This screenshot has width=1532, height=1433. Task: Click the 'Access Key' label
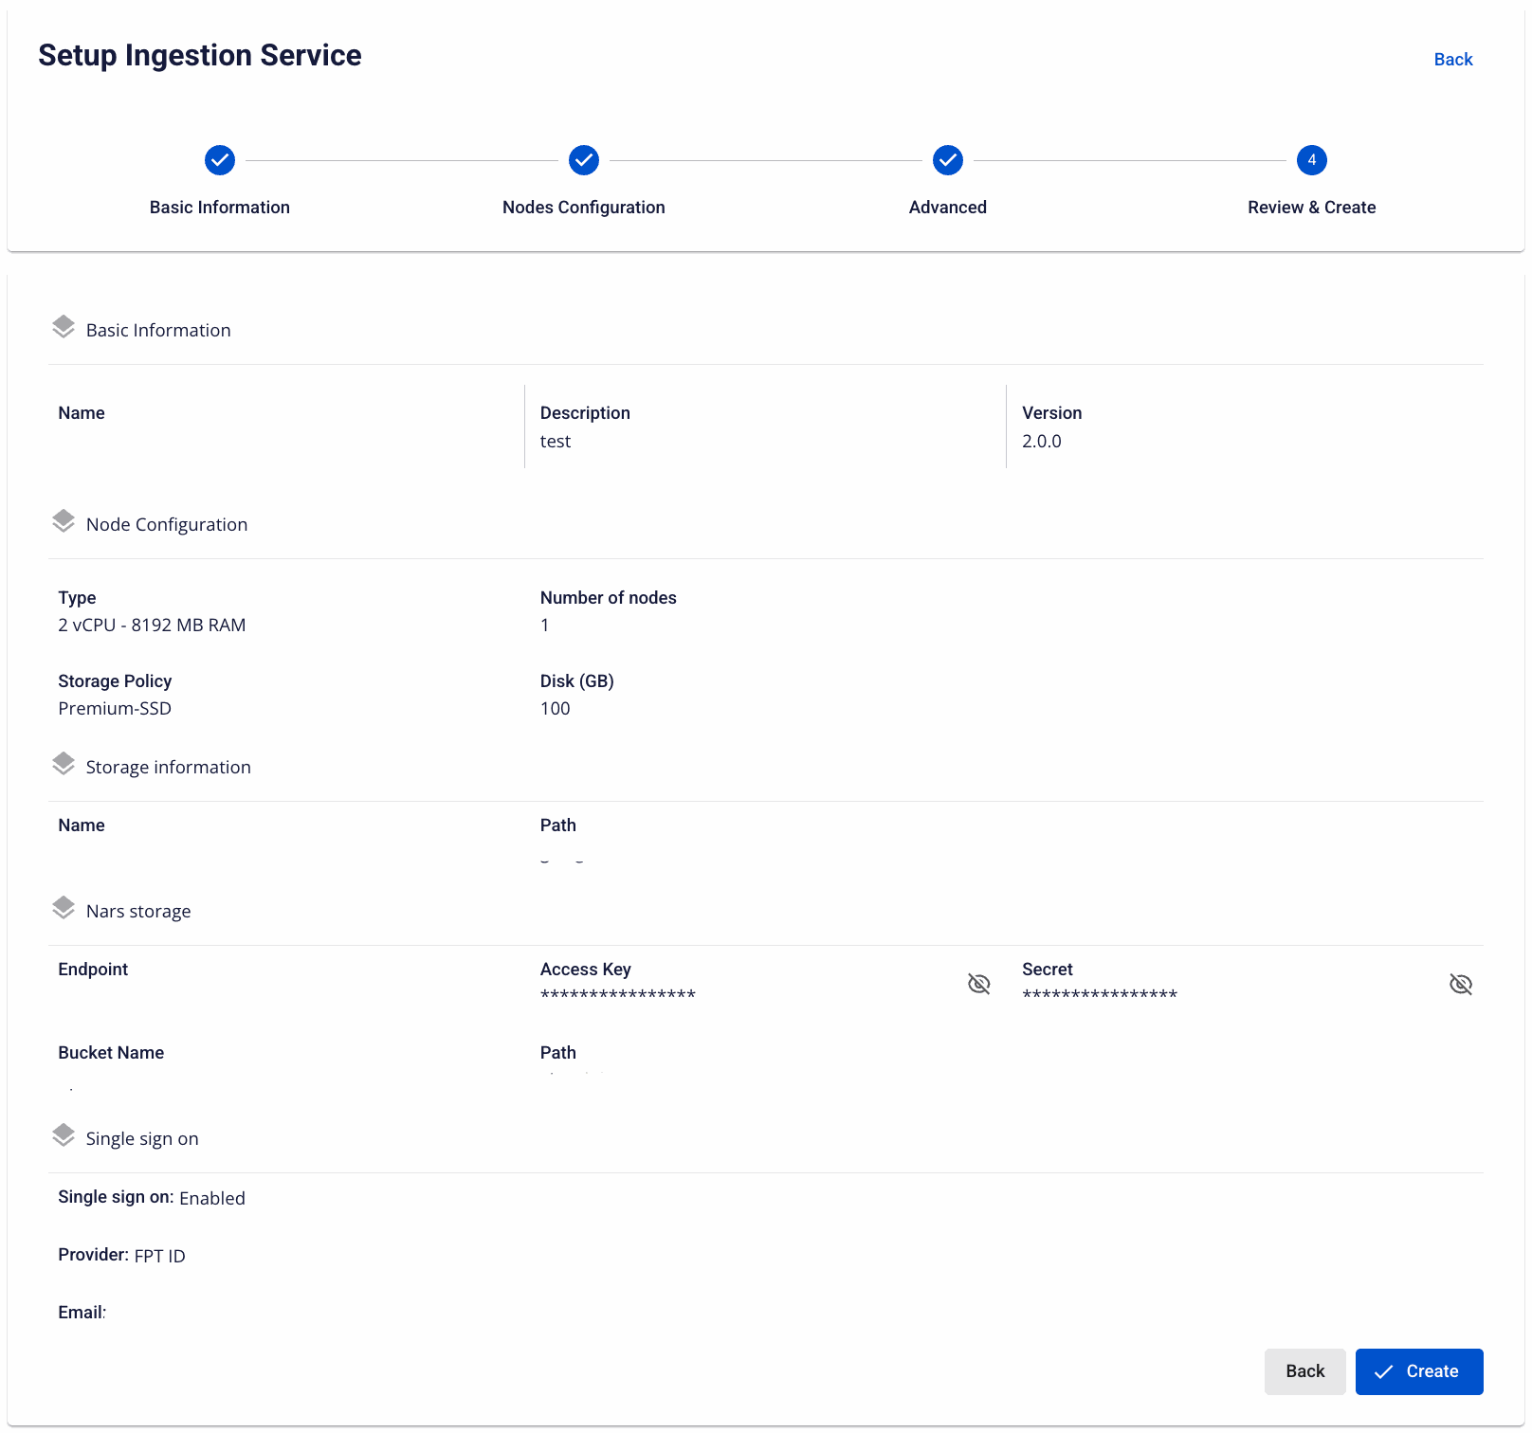pyautogui.click(x=586, y=970)
